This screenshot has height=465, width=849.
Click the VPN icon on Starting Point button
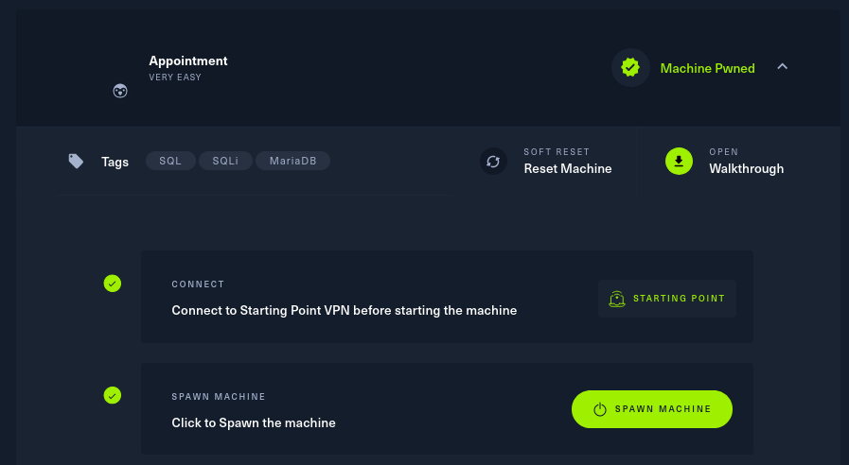(617, 299)
